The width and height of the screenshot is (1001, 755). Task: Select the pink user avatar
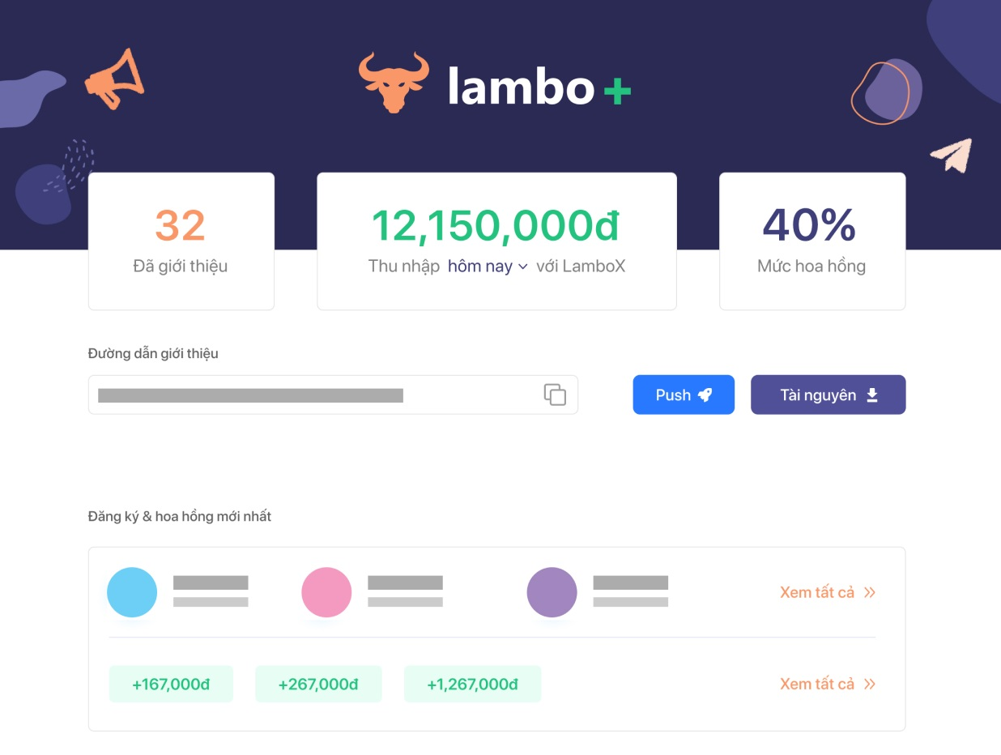click(x=326, y=592)
